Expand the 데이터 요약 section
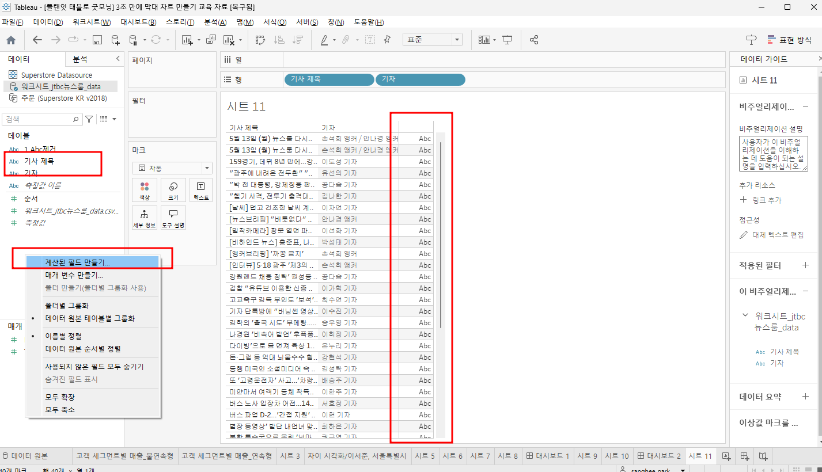Viewport: 822px width, 472px height. 805,397
